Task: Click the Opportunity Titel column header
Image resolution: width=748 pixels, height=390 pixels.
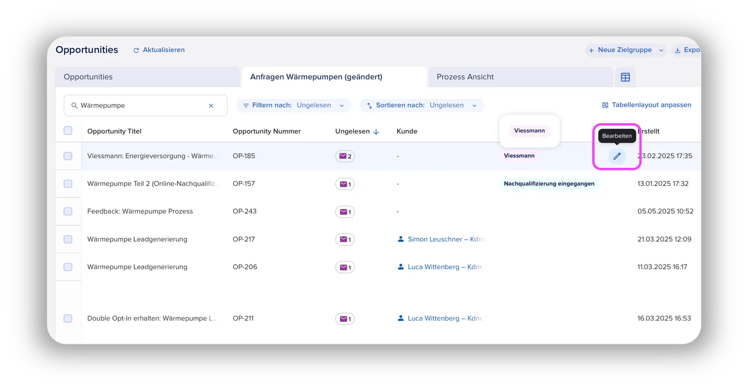Action: pyautogui.click(x=114, y=131)
